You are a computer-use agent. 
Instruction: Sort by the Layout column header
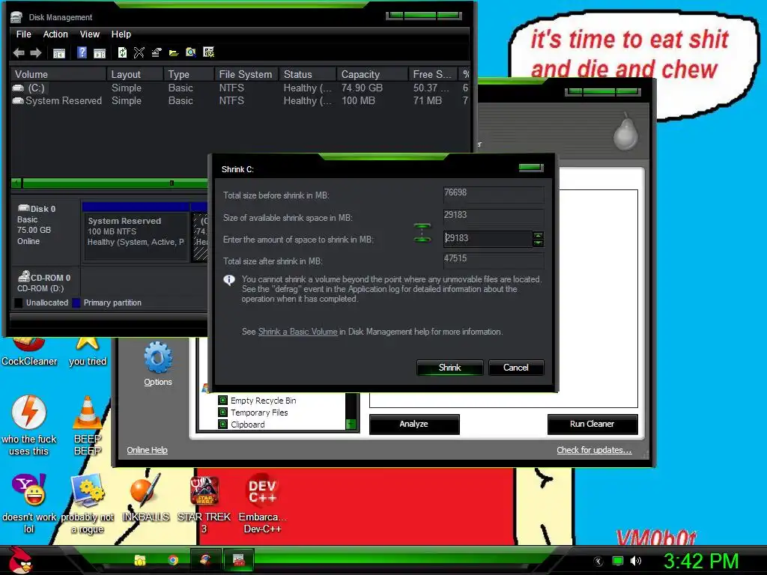click(x=135, y=74)
